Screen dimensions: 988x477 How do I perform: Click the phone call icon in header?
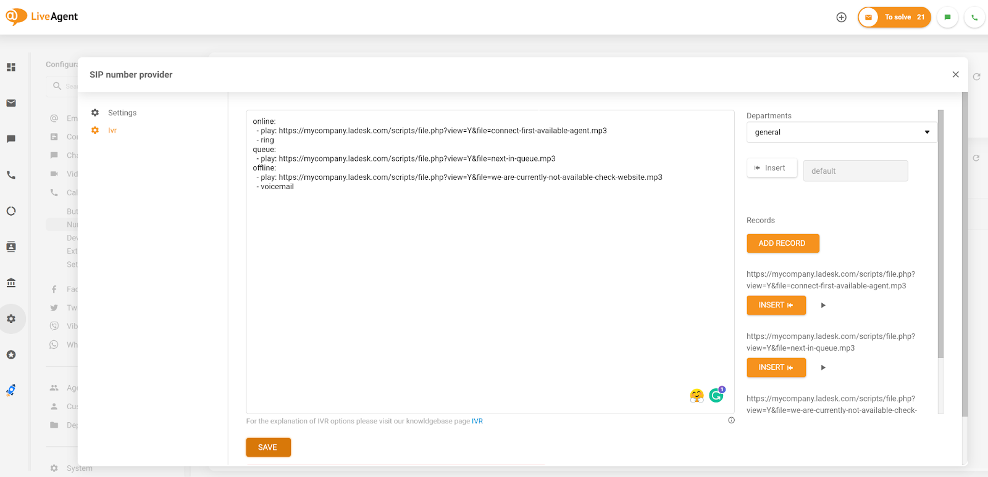[974, 17]
